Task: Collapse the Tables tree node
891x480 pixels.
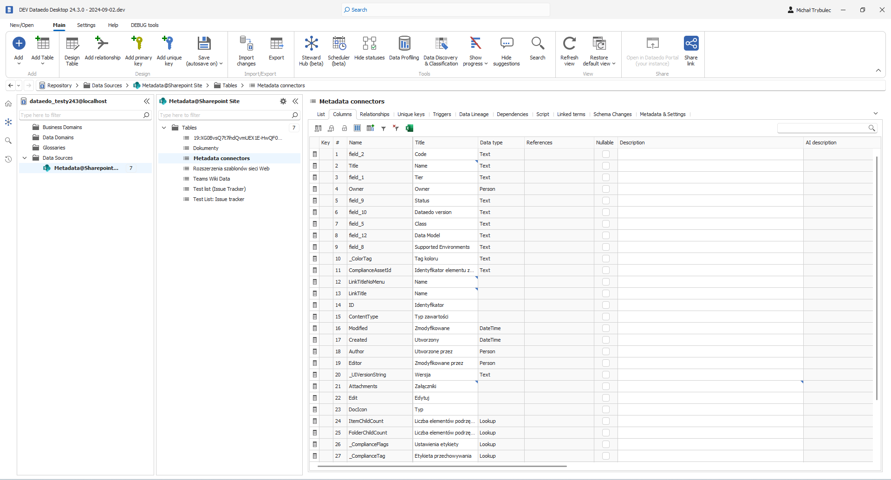Action: click(x=164, y=128)
